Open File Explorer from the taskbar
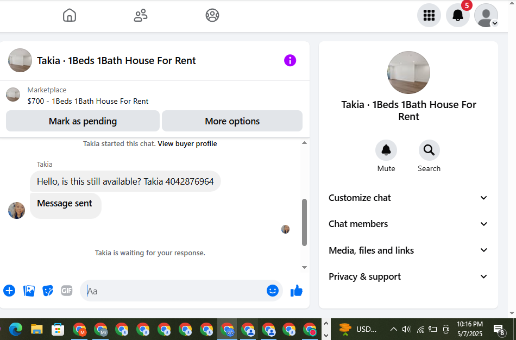The width and height of the screenshot is (516, 340). (x=36, y=329)
